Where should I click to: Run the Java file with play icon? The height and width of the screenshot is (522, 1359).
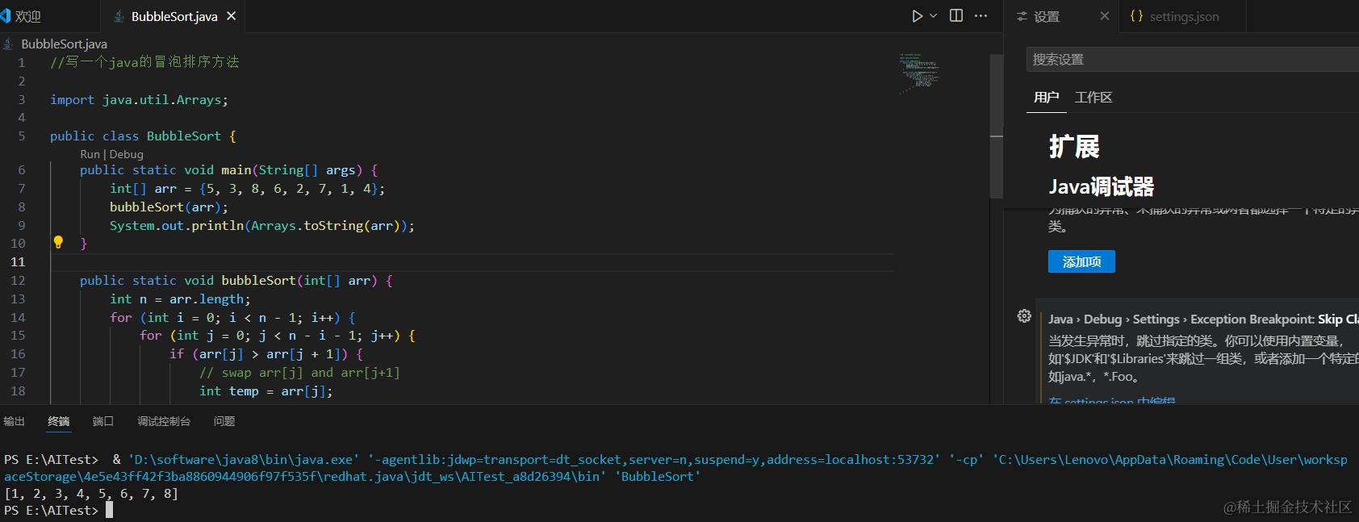pos(917,16)
